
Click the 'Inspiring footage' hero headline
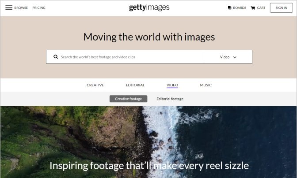149,166
